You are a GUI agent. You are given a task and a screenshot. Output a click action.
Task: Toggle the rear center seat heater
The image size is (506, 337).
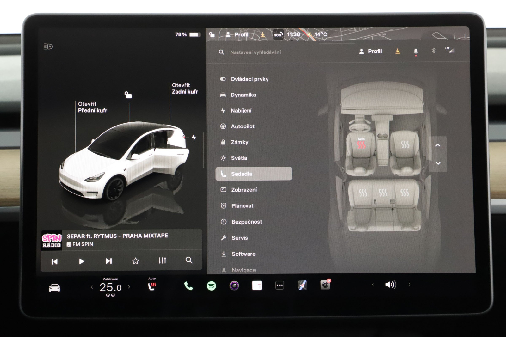(x=383, y=193)
